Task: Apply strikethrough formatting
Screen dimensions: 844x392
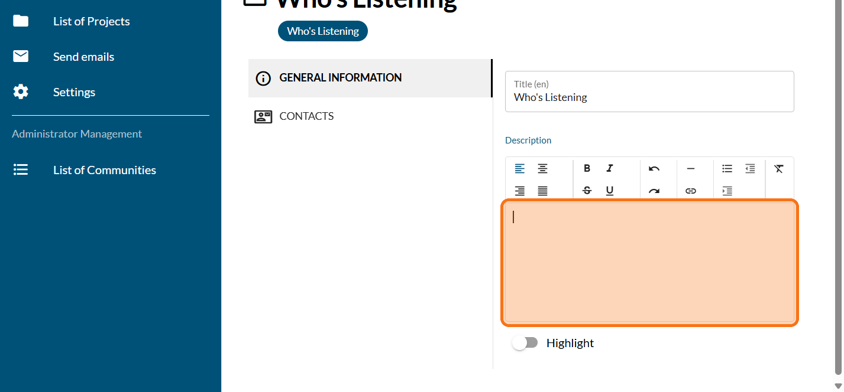Action: click(x=587, y=191)
